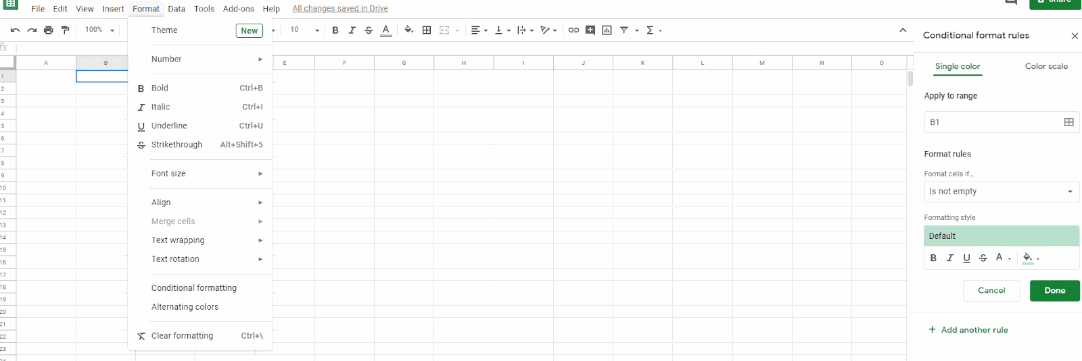Click the insert chart icon

(x=607, y=30)
